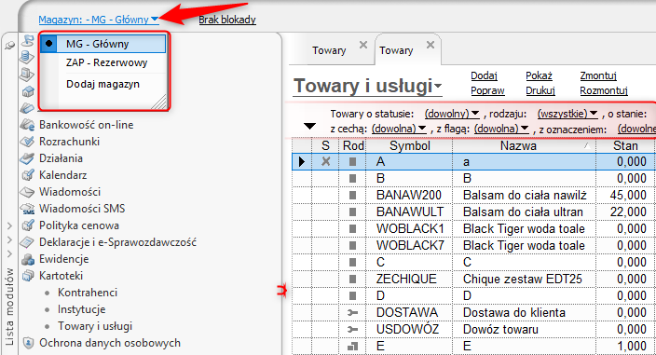Image resolution: width=656 pixels, height=355 pixels.
Task: Click the Rozrachunki module icon
Action: pyautogui.click(x=27, y=142)
